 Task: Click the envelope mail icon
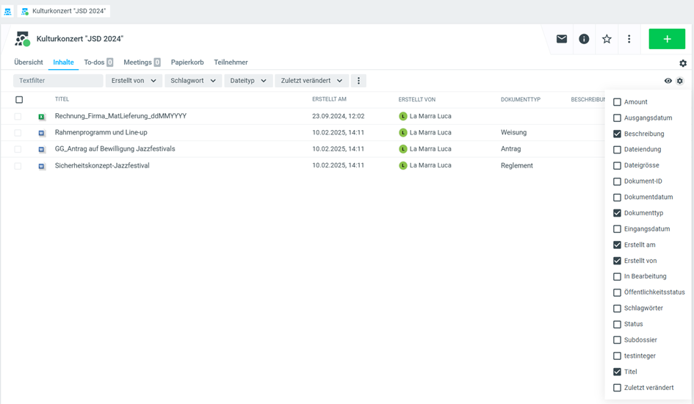[x=562, y=39]
